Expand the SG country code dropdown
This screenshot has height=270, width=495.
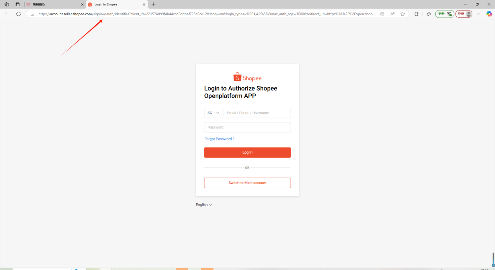click(x=214, y=113)
